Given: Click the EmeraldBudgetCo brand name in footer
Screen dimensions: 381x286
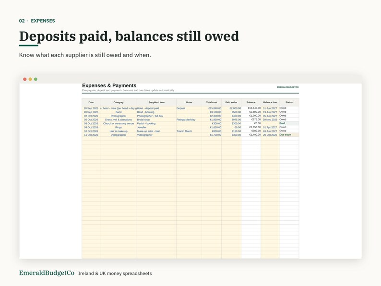Looking at the screenshot, I should (x=47, y=273).
